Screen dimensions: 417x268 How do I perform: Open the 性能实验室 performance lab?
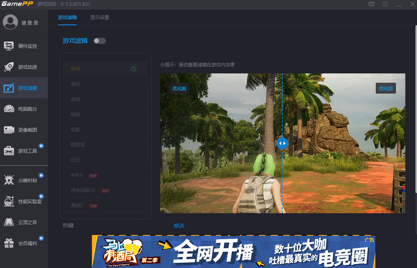[x=23, y=201]
